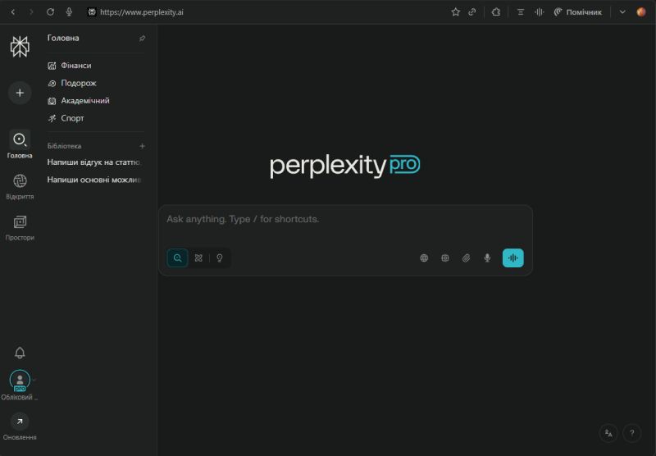
Task: Click the perplexity pro logo
Action: (x=344, y=166)
